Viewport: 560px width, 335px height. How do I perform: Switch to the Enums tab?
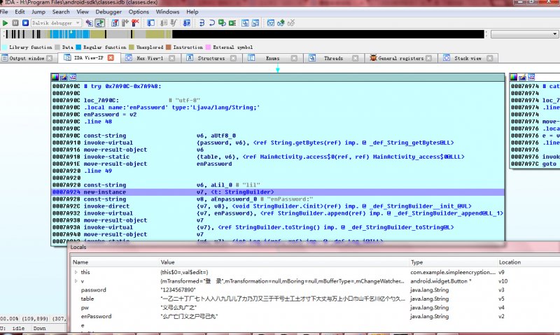tap(272, 58)
